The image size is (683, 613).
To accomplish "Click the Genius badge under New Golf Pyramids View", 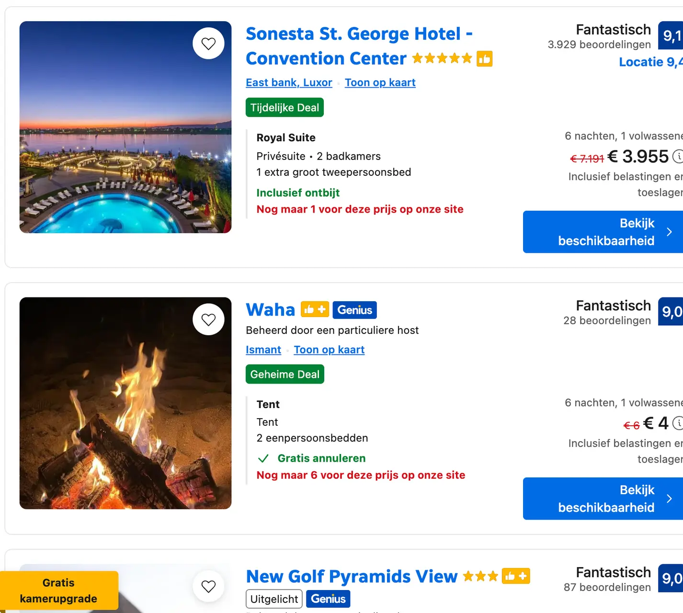I will (328, 599).
